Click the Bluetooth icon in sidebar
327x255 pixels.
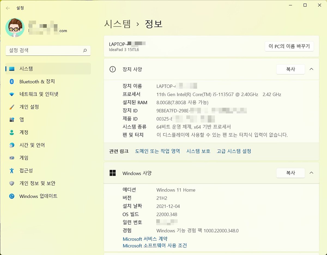point(12,82)
